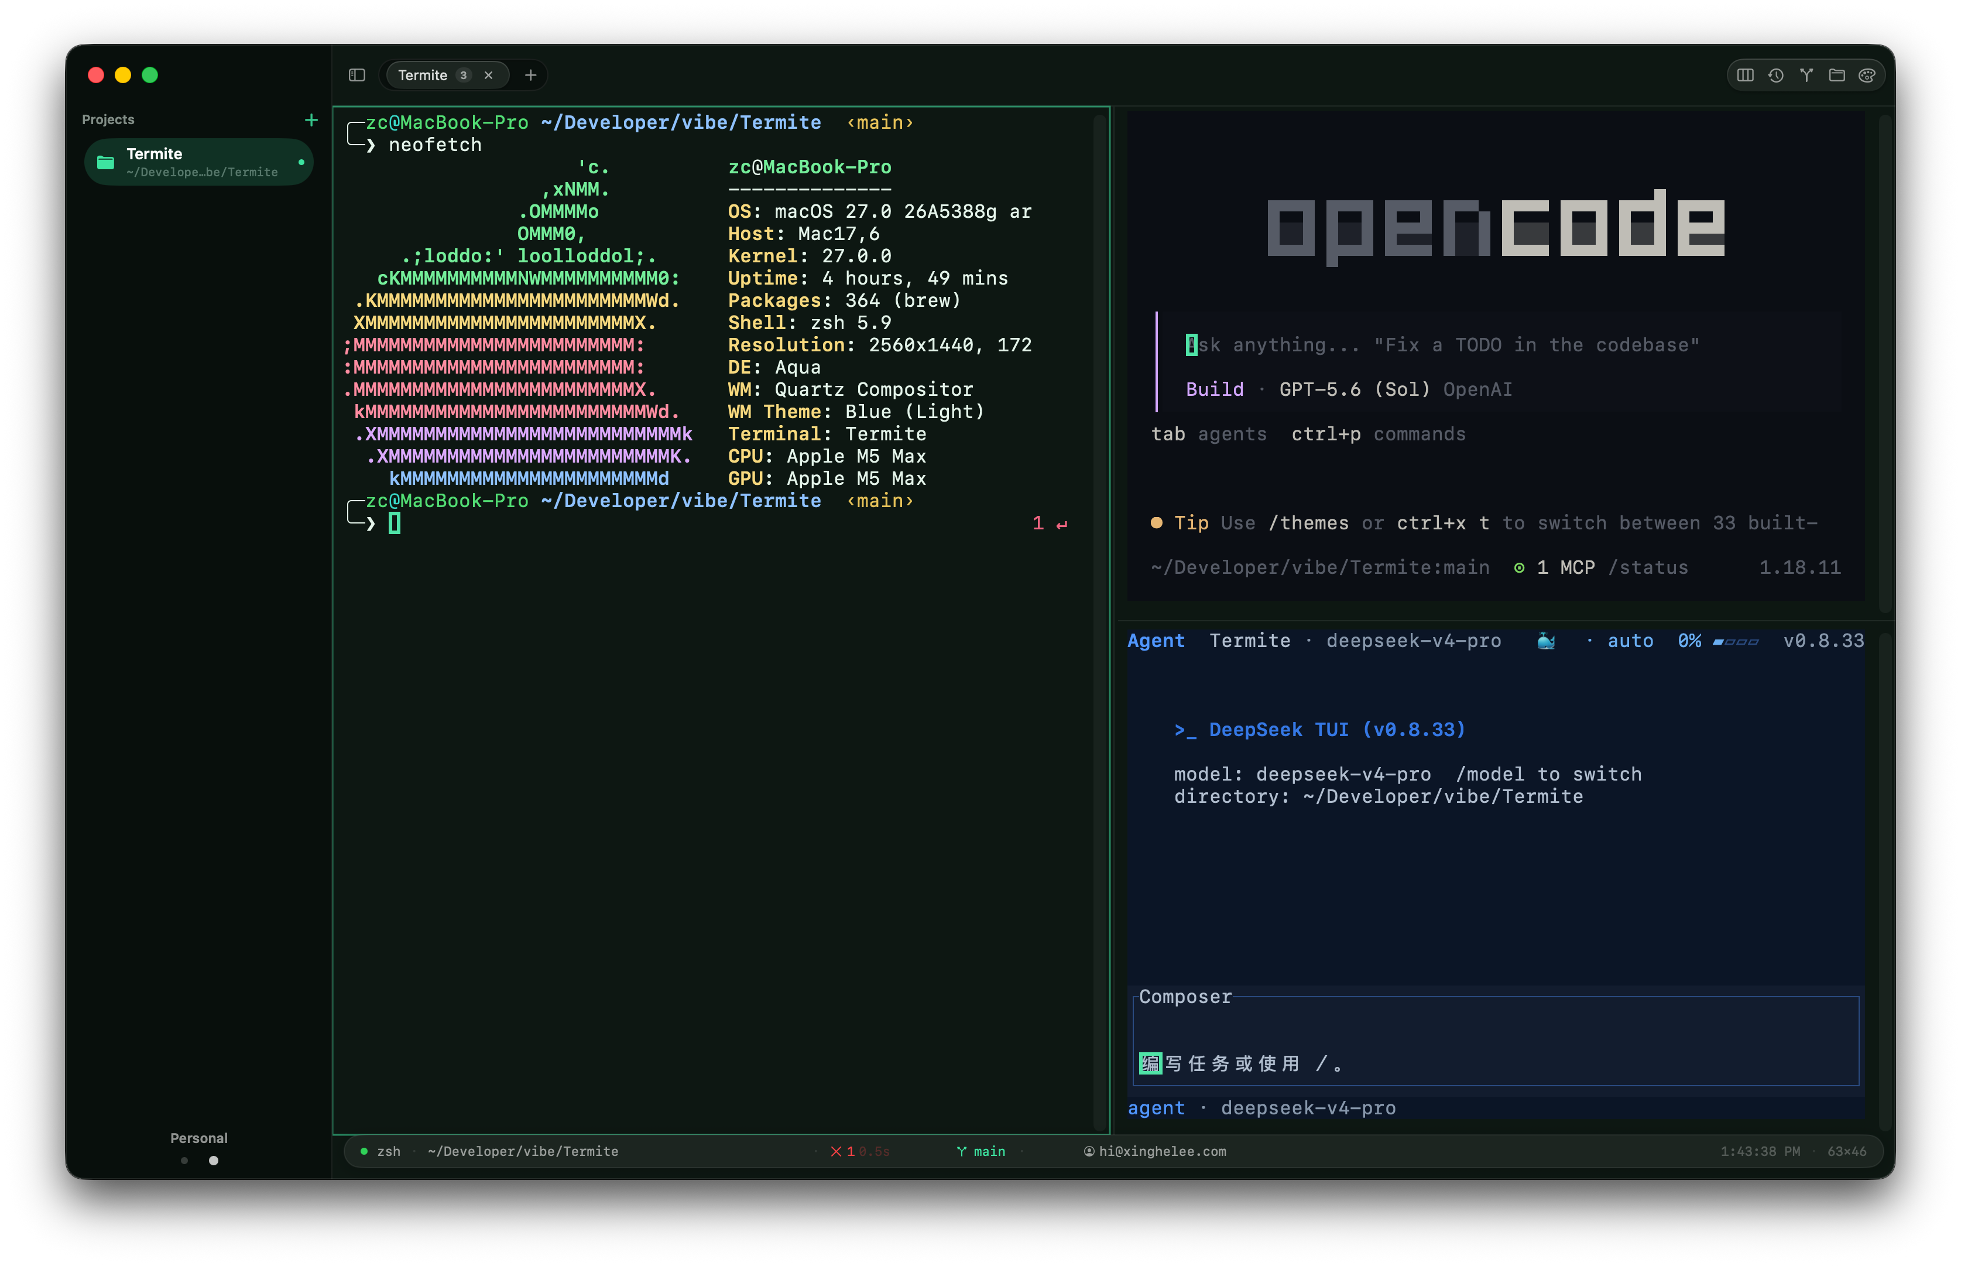
Task: Close the Termite tab
Action: tap(488, 75)
